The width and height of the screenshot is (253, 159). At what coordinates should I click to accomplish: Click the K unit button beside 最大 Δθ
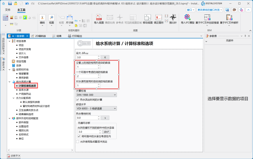click(x=105, y=57)
